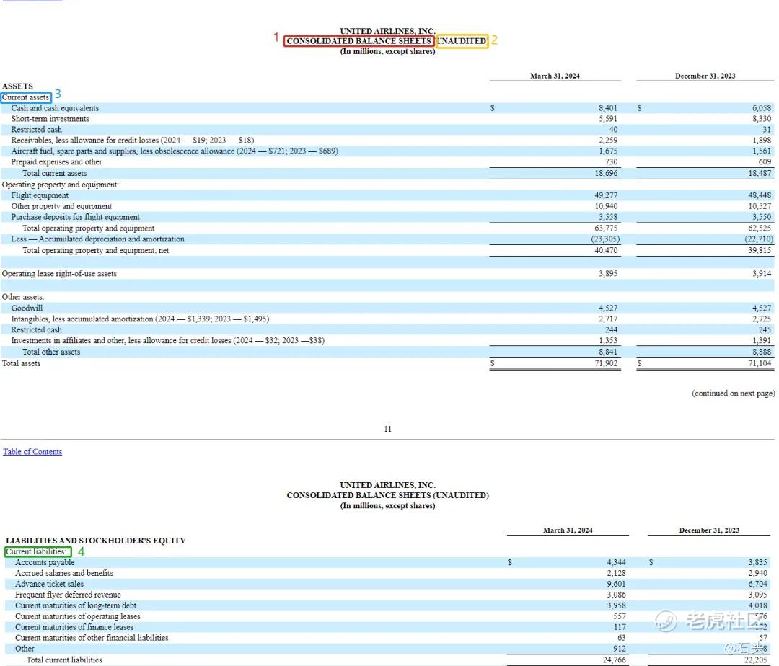This screenshot has height=666, width=779.
Task: Select the 'Other property and equipment' label
Action: click(x=61, y=206)
